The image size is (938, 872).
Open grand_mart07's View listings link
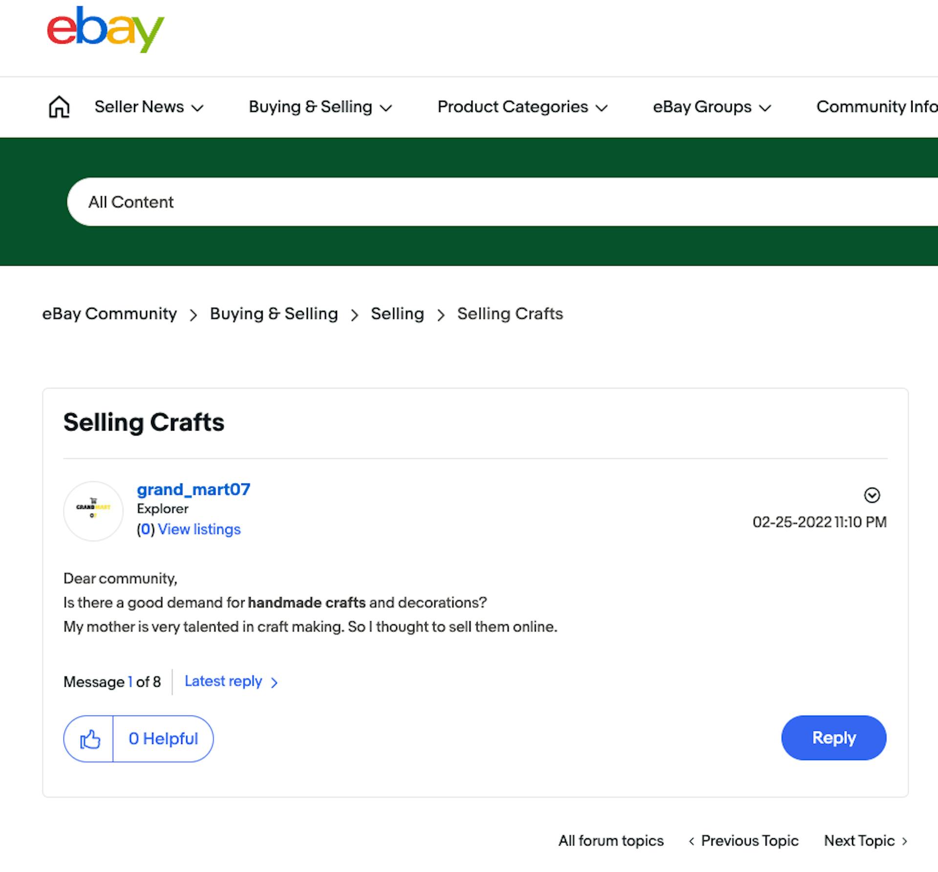click(x=199, y=529)
